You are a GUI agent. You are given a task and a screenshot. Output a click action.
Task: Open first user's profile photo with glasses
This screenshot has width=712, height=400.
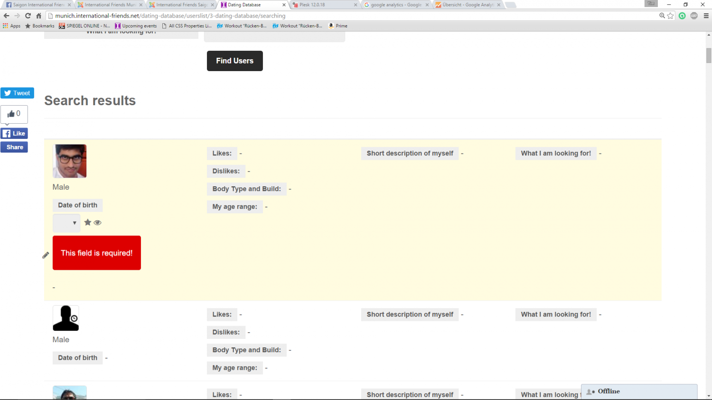click(x=70, y=161)
